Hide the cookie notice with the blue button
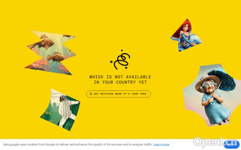The image size is (241, 150). (x=231, y=144)
